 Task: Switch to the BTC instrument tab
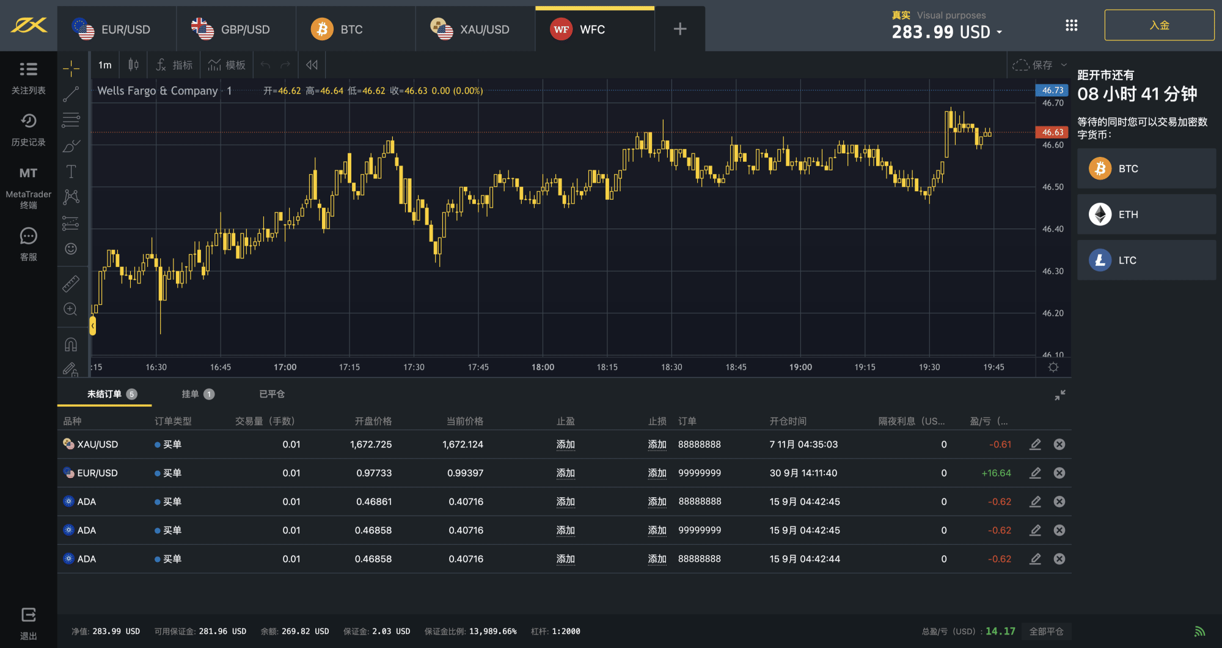[351, 29]
